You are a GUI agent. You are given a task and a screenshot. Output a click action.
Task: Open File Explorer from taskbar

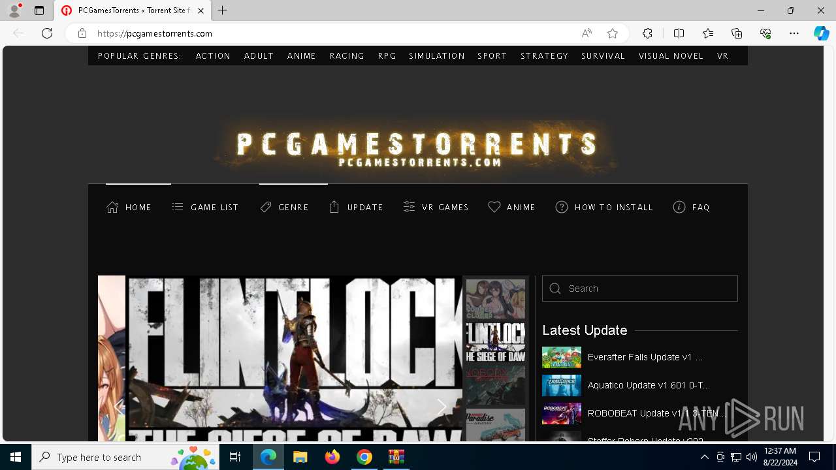300,457
